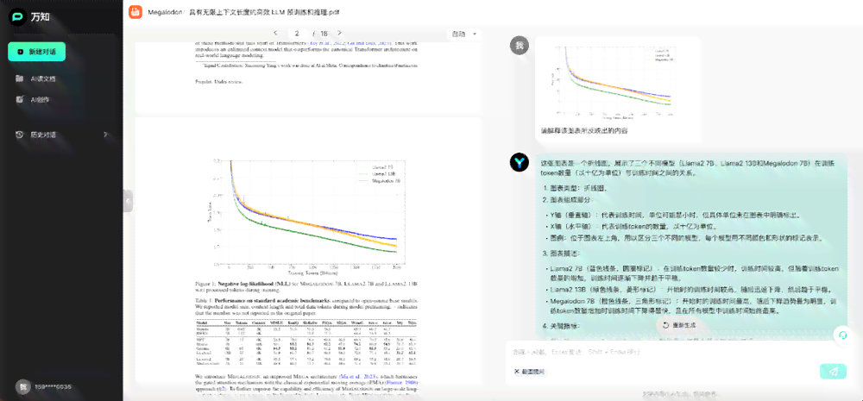Click the user question text below the chart
Image resolution: width=863 pixels, height=401 pixels.
tap(584, 131)
